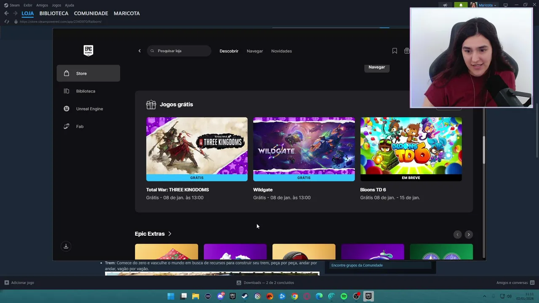Image resolution: width=539 pixels, height=303 pixels.
Task: Open the Store section in Epic sidebar
Action: click(88, 73)
